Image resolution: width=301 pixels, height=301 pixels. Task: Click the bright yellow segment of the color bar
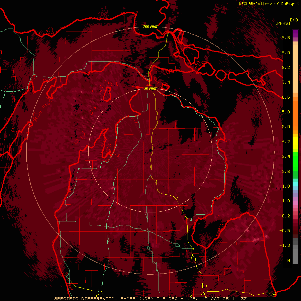(x=295, y=143)
